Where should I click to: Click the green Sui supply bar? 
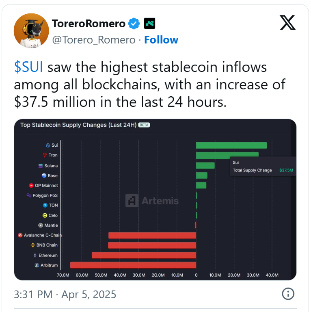231,145
